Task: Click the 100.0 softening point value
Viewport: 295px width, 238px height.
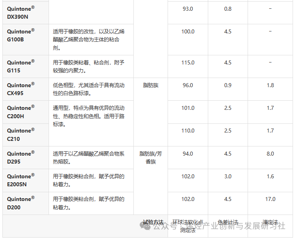Action: pos(188,31)
